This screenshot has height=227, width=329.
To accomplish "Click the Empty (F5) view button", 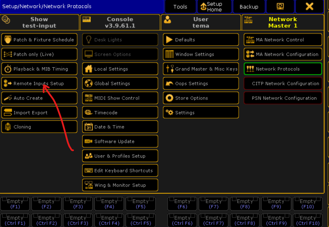I will 141,204.
